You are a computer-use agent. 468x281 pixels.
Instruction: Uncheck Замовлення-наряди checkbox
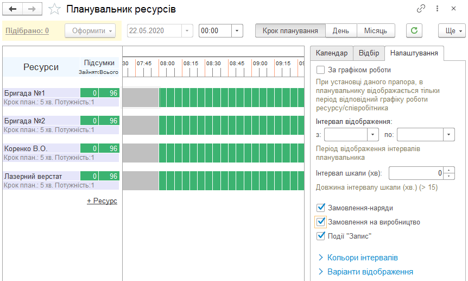[x=320, y=208]
